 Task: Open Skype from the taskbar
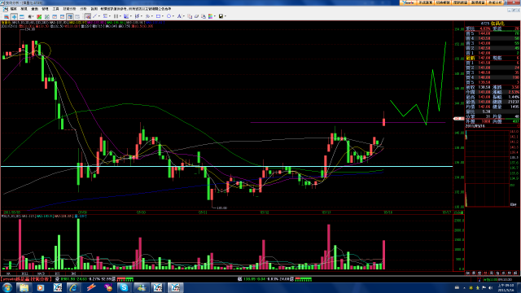[x=125, y=287]
